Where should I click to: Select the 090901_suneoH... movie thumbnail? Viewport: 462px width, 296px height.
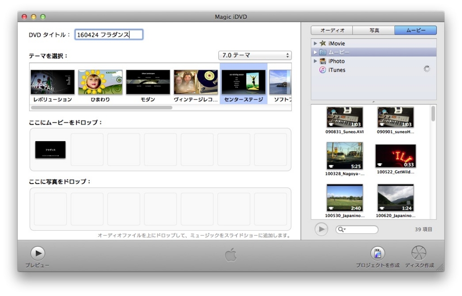(395, 117)
